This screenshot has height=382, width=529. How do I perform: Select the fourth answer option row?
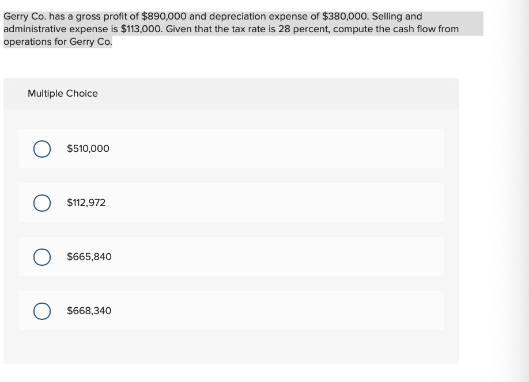coord(231,311)
